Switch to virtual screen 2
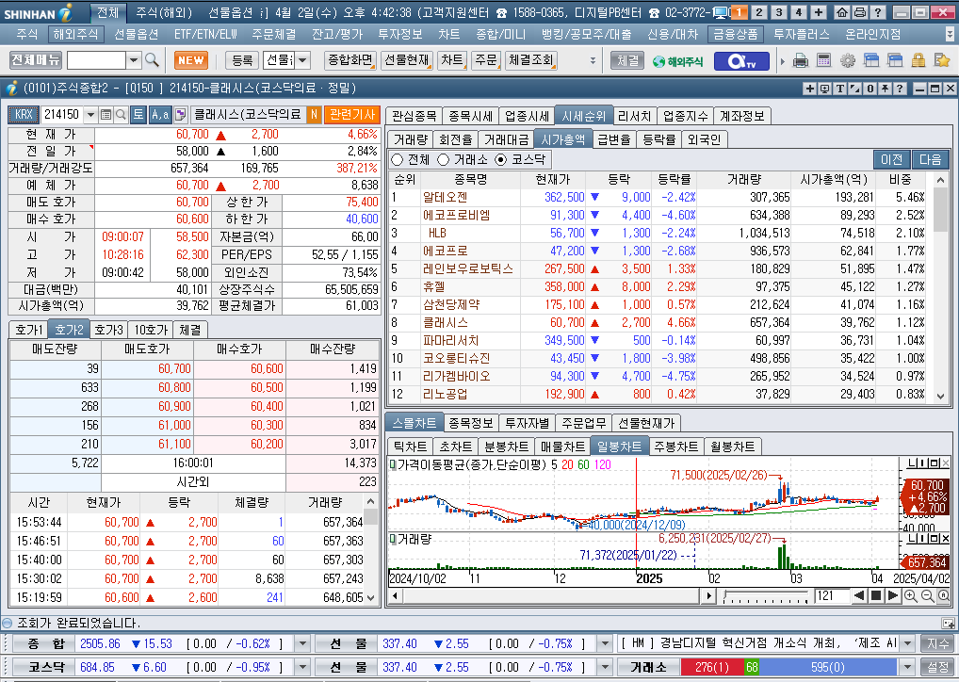 click(759, 12)
